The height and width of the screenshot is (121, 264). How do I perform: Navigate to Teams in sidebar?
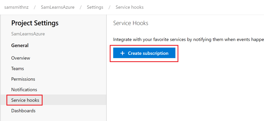pyautogui.click(x=18, y=68)
